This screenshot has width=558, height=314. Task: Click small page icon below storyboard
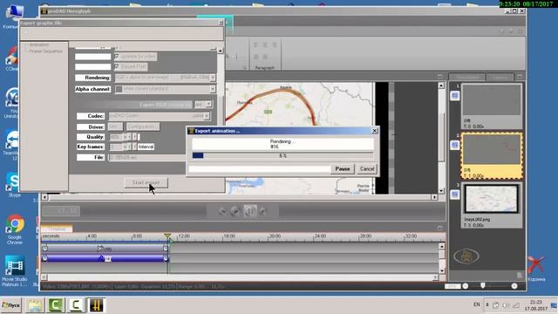520,275
